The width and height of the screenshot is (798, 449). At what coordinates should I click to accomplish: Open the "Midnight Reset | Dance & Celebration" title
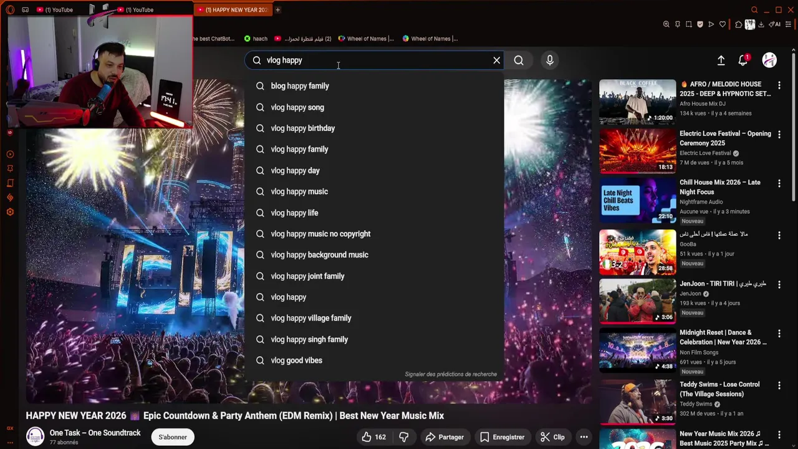pyautogui.click(x=723, y=337)
